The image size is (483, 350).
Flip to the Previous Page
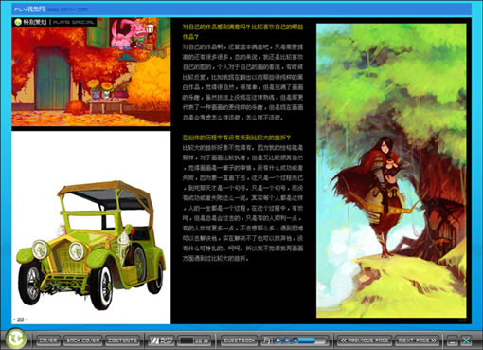tap(365, 341)
